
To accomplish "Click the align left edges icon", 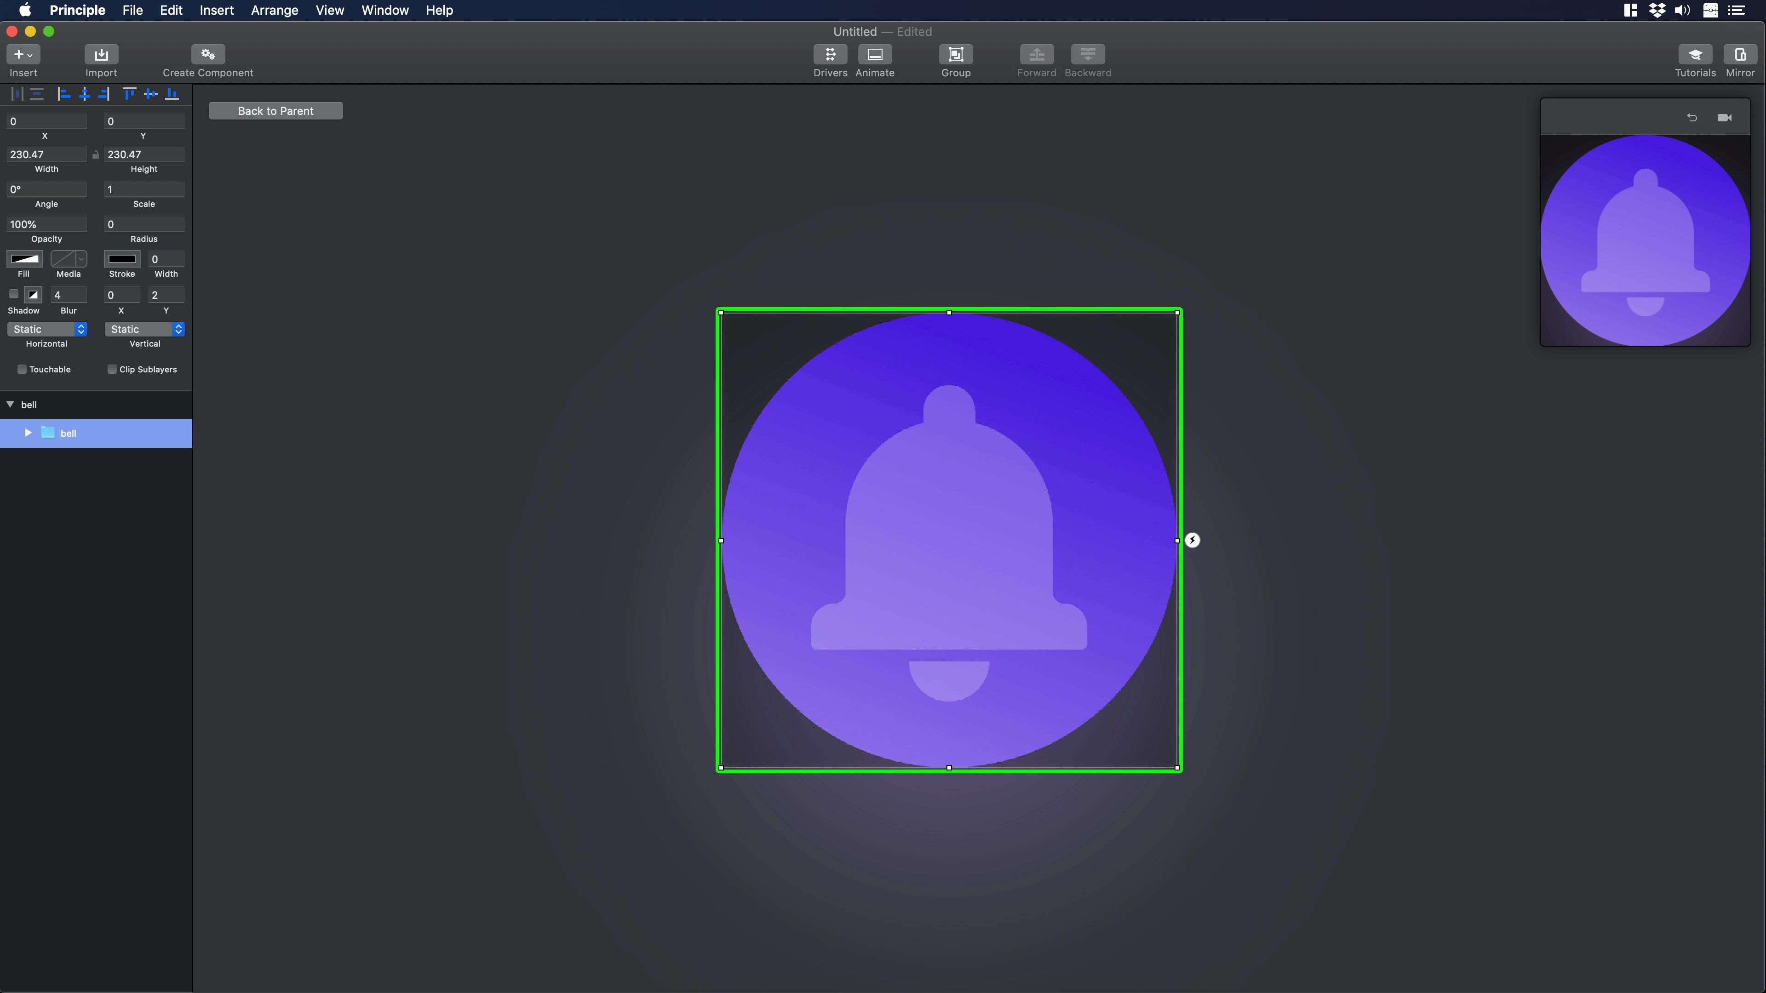I will point(64,94).
